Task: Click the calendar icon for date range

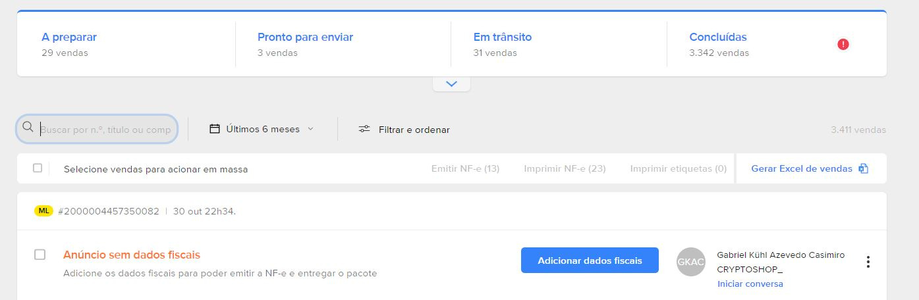Action: tap(214, 129)
